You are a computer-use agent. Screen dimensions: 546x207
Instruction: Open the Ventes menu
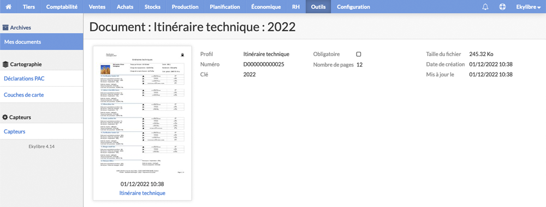point(97,7)
